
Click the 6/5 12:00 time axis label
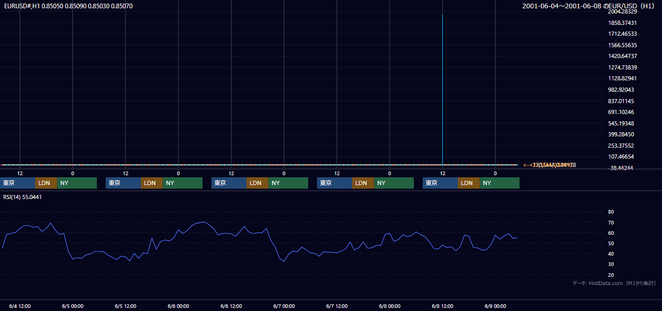(125, 306)
